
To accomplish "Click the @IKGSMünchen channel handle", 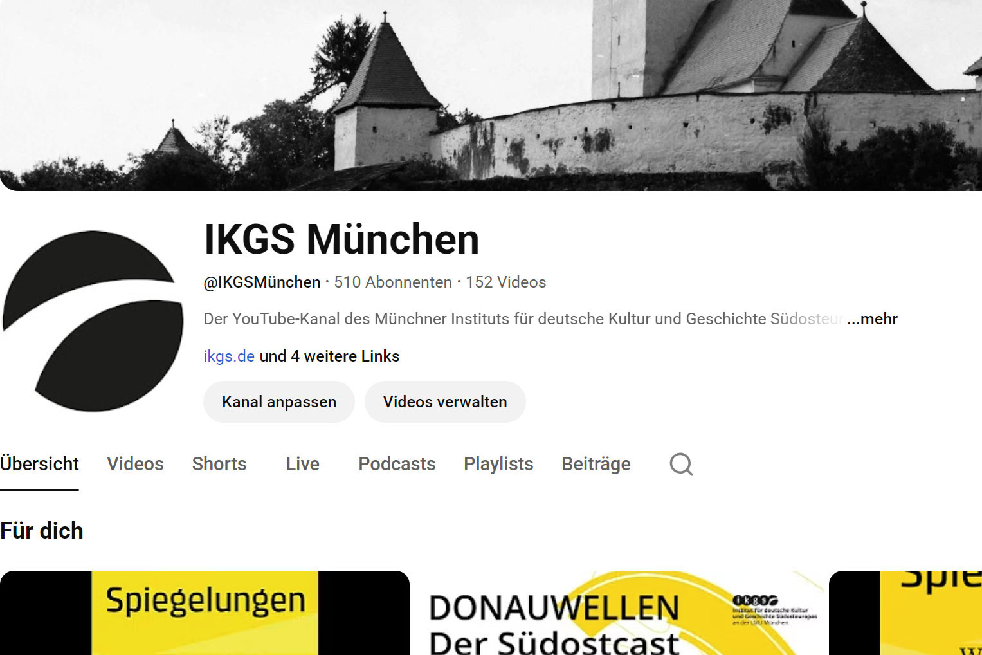I will [x=262, y=282].
